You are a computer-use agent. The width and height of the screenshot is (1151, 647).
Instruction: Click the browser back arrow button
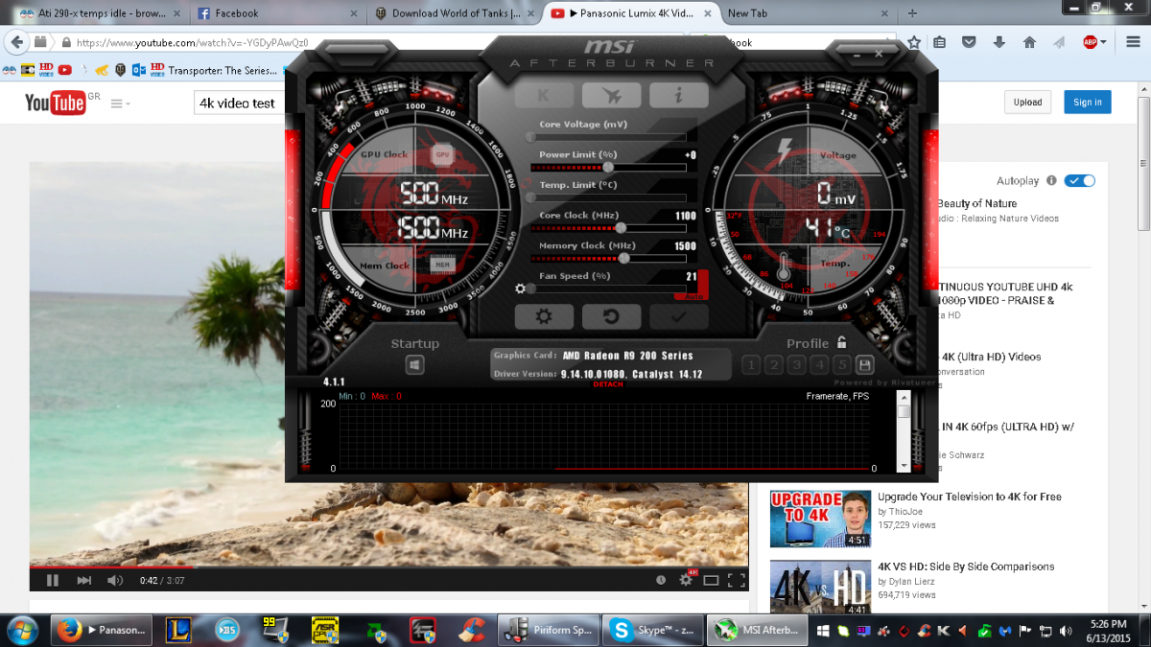(x=16, y=42)
